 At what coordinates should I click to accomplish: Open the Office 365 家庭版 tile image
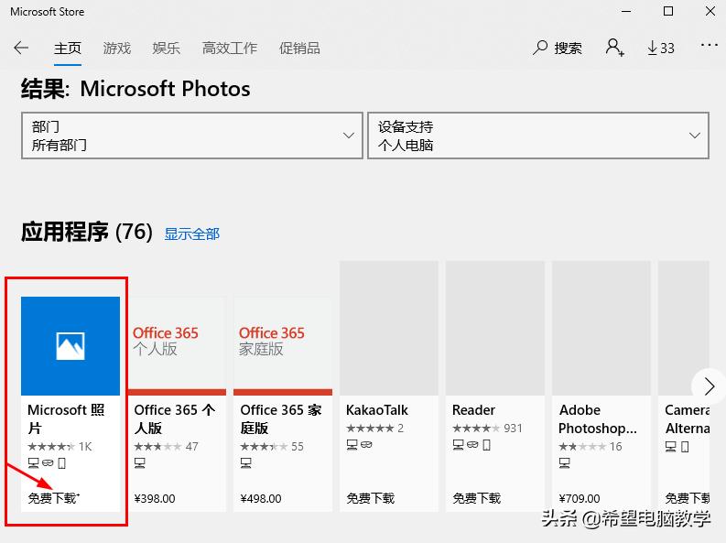point(283,346)
